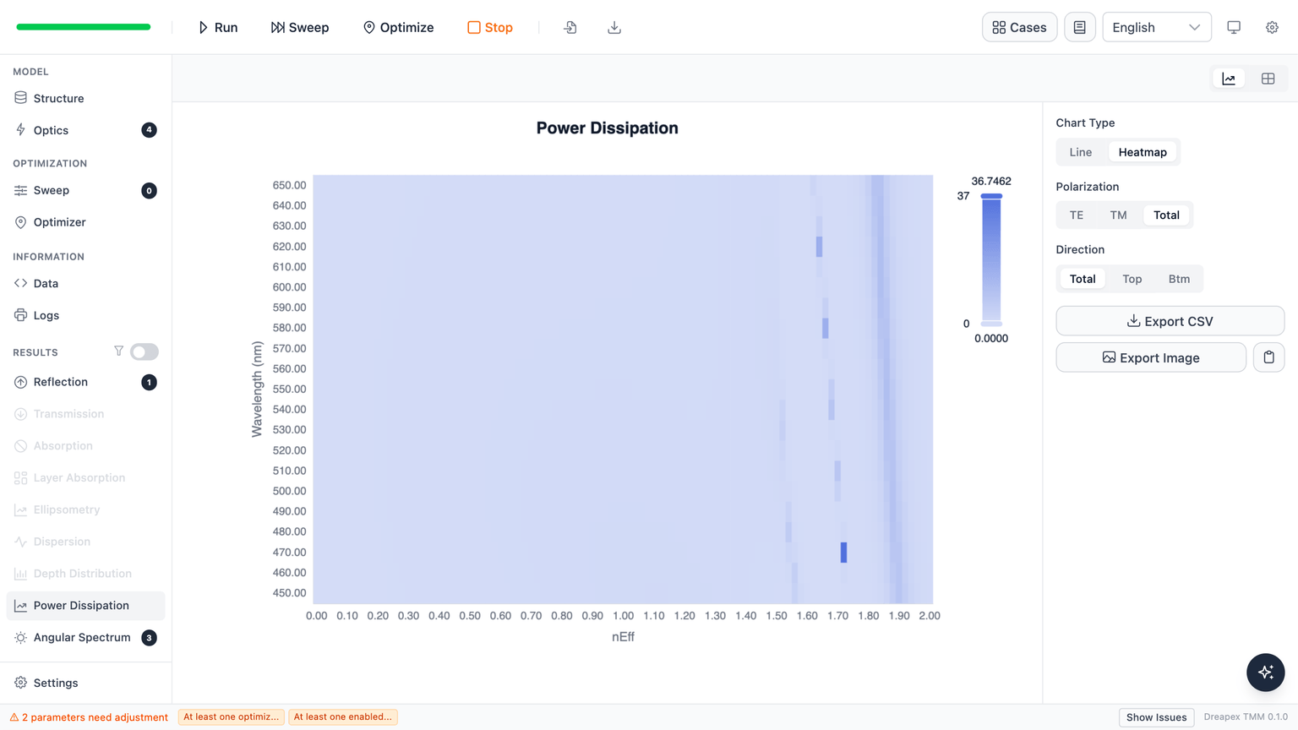Open the notes document icon beside Cases

(x=1080, y=27)
